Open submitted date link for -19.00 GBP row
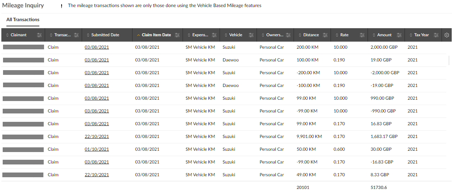The image size is (454, 194). point(97,86)
